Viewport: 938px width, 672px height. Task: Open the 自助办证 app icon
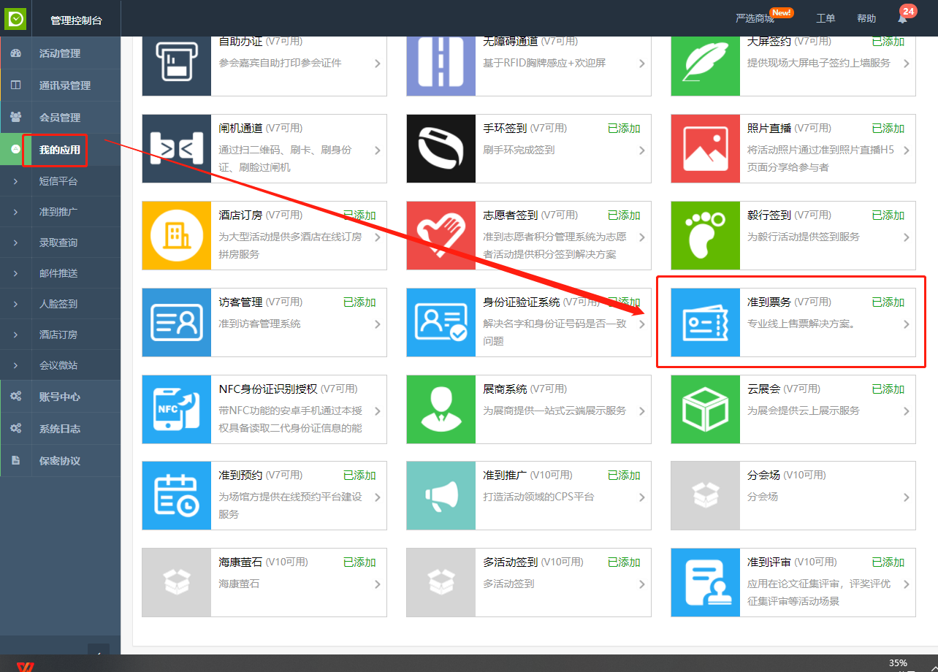pos(177,66)
